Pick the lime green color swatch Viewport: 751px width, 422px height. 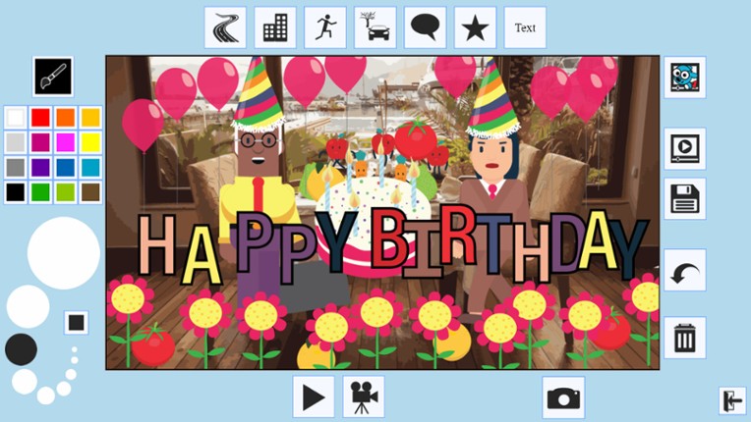pos(66,192)
